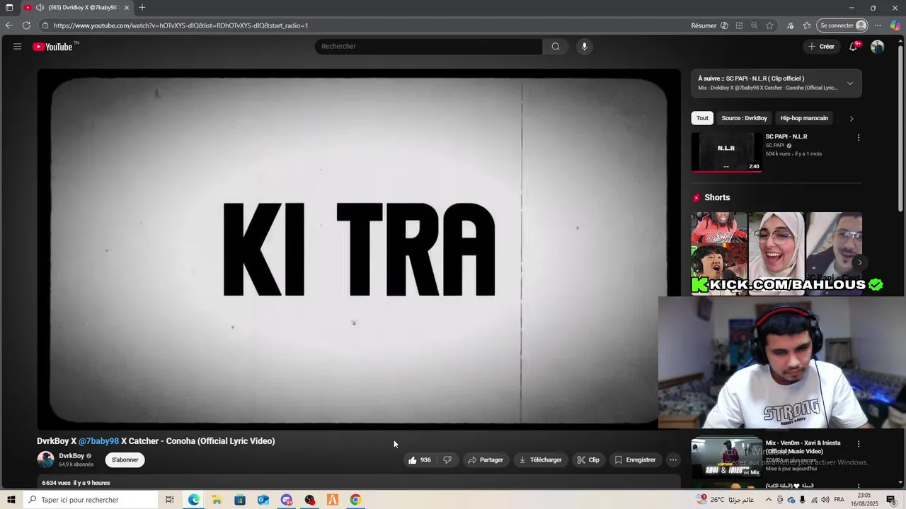Reload the page with the refresh icon
Viewport: 906px width, 509px height.
(x=26, y=25)
